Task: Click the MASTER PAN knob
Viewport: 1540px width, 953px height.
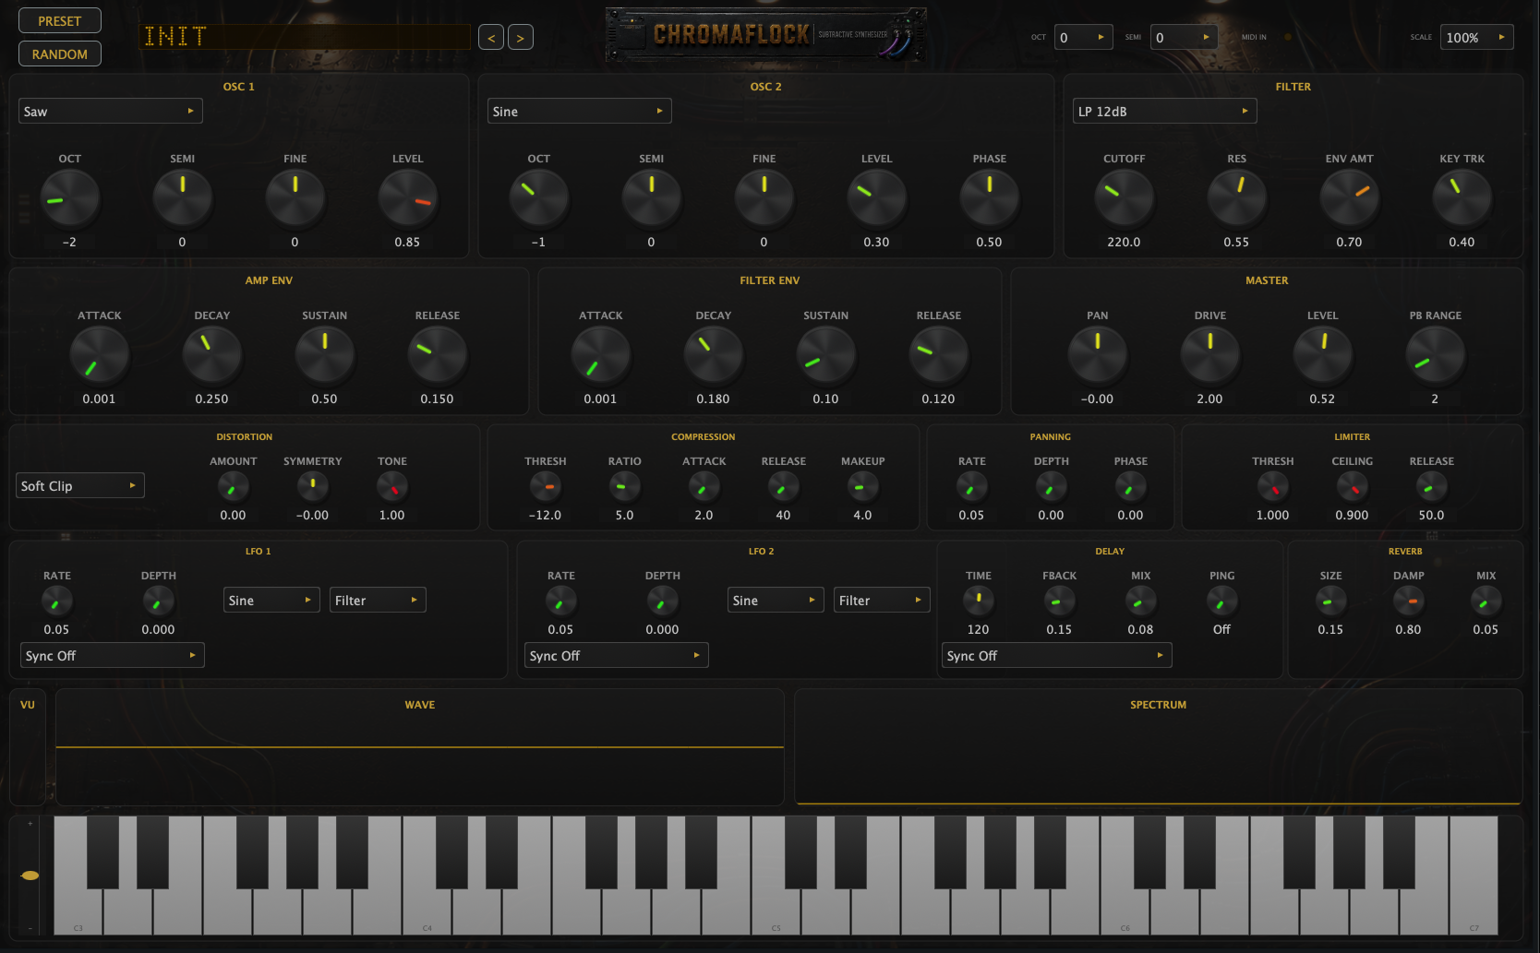Action: pyautogui.click(x=1098, y=355)
